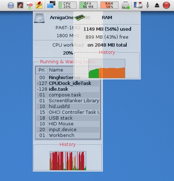
Task: Click the blue sphere dock icon
Action: (11, 5)
